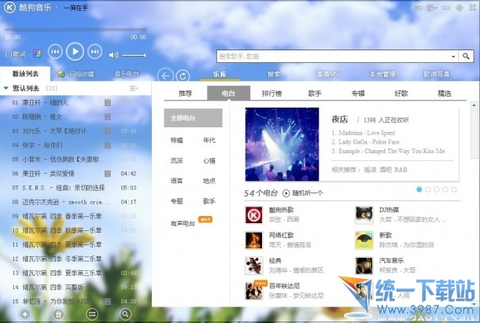Screen dimensions: 480x323
Task: Switch to the 音乐电台 tab
Action: (x=127, y=74)
